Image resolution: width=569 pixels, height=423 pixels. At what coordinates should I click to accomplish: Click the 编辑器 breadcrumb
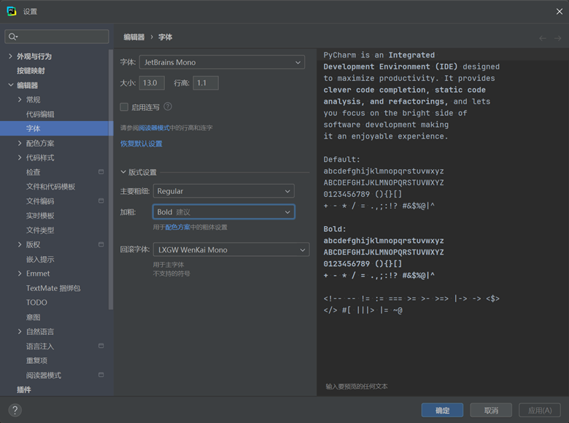point(134,37)
